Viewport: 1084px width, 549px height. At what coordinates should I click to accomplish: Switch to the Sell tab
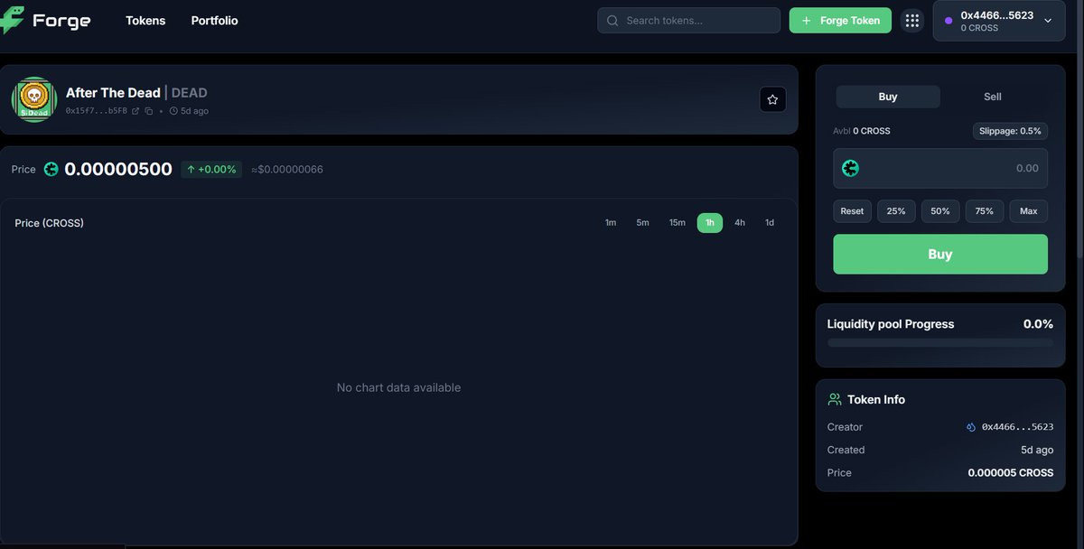click(x=993, y=97)
